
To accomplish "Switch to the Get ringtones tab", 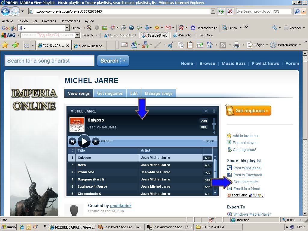I will click(110, 93).
